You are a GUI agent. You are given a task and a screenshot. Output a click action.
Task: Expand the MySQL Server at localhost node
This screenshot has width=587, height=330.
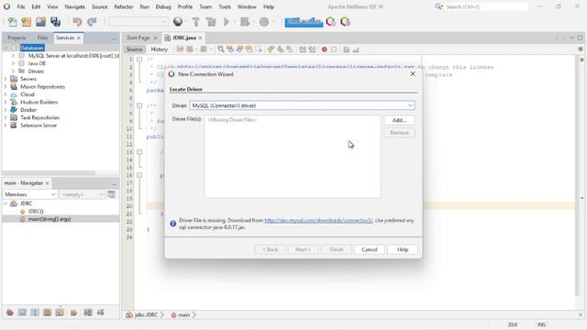tap(13, 55)
